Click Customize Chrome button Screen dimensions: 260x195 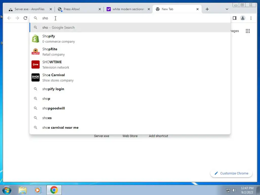click(231, 173)
